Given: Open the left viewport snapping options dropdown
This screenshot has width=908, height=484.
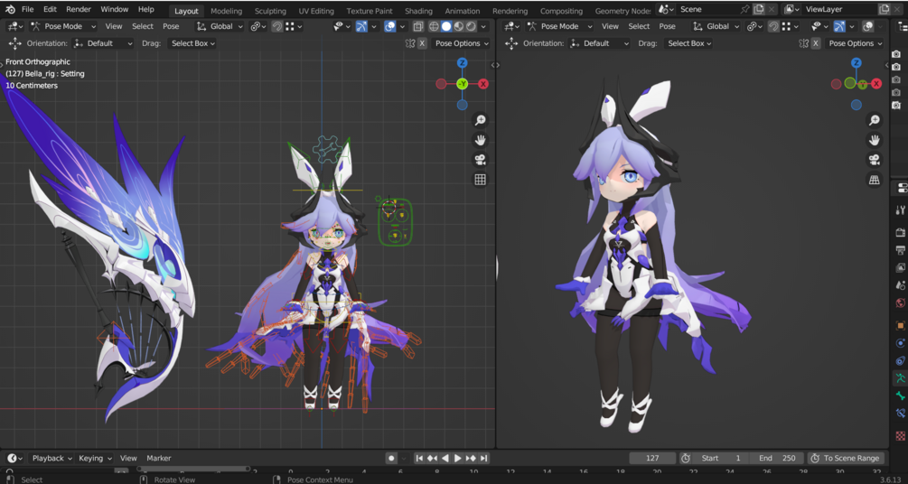Looking at the screenshot, I should point(295,26).
